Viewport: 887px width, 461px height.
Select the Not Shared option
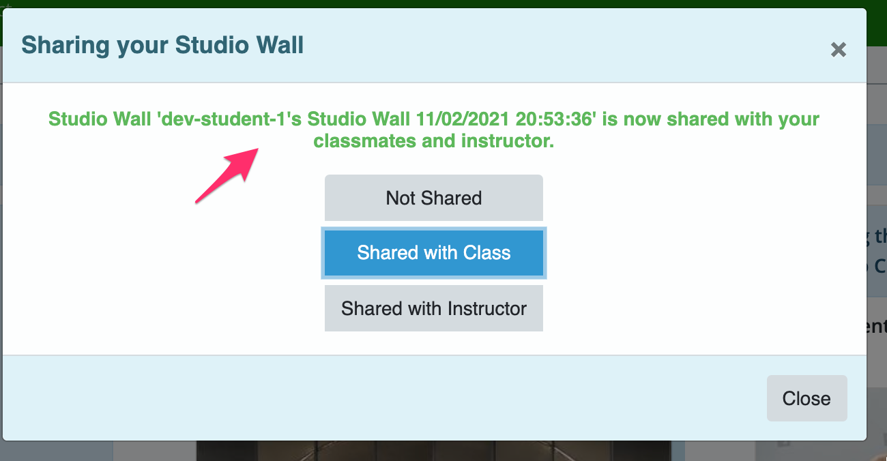coord(434,198)
